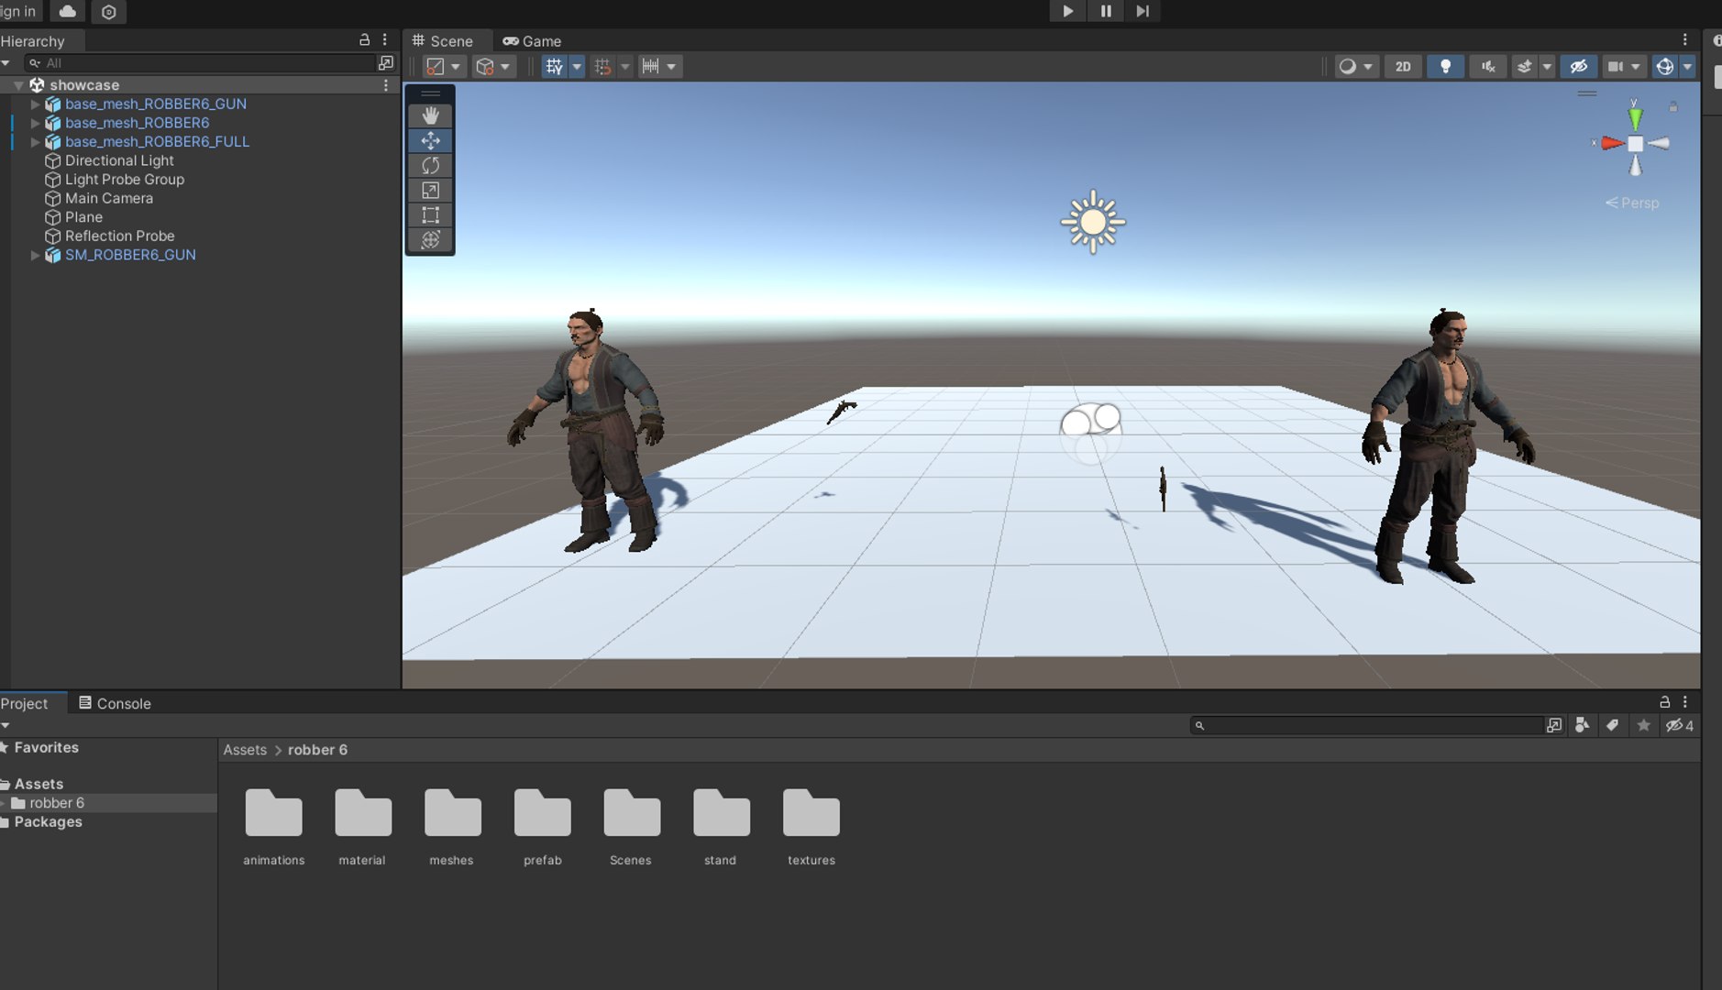Open the Hierarchy panel more options menu

coord(385,40)
